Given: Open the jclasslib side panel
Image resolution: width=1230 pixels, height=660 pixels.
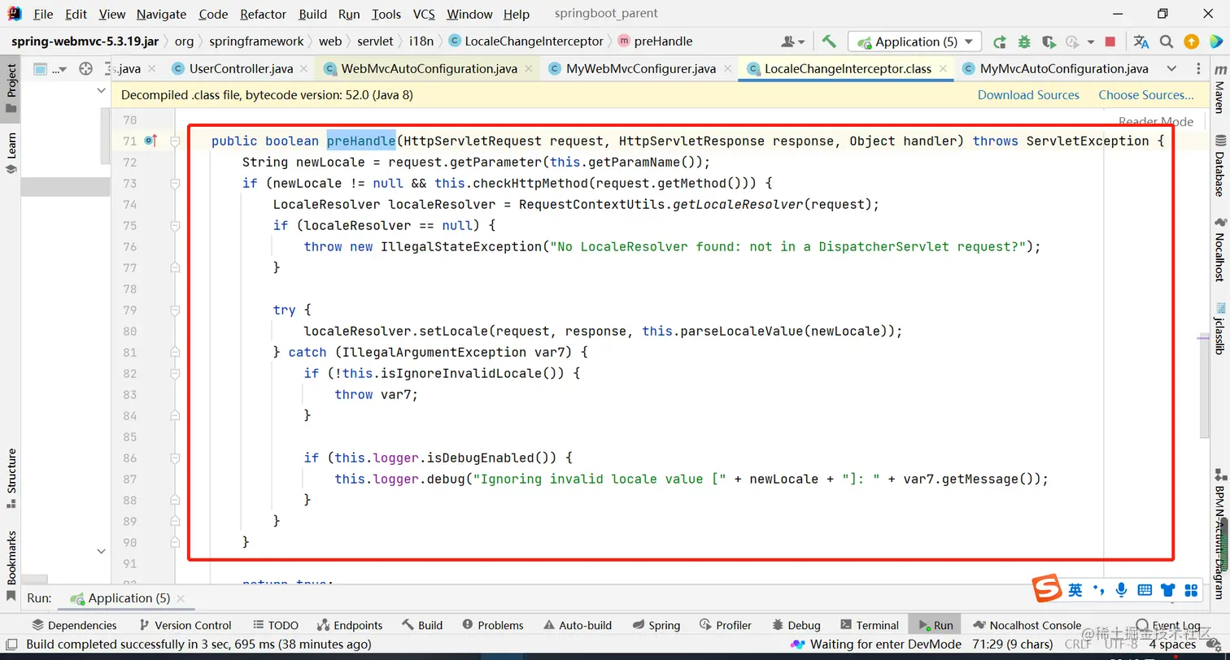Looking at the screenshot, I should click(x=1219, y=328).
